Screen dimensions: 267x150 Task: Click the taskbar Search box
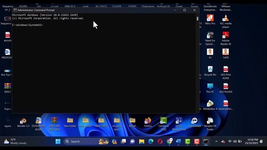(86, 141)
